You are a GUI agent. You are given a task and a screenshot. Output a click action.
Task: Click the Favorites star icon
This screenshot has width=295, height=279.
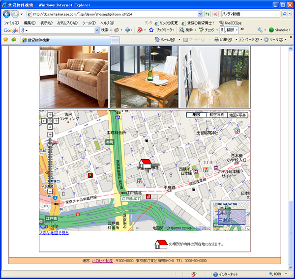5,39
